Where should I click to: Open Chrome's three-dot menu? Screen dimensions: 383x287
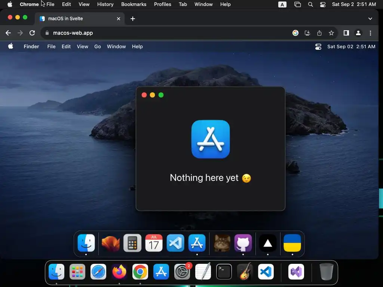pos(370,33)
